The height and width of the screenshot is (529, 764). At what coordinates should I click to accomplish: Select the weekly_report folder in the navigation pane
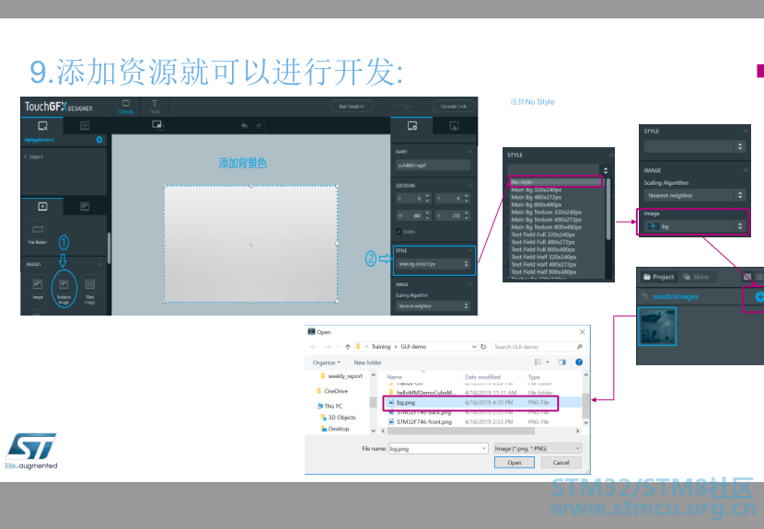(341, 376)
